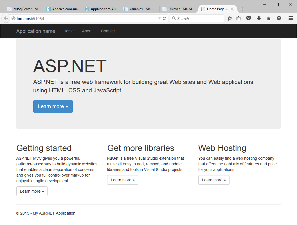Open the URL history dropdown arrow
Image resolution: width=297 pixels, height=225 pixels.
[x=159, y=18]
